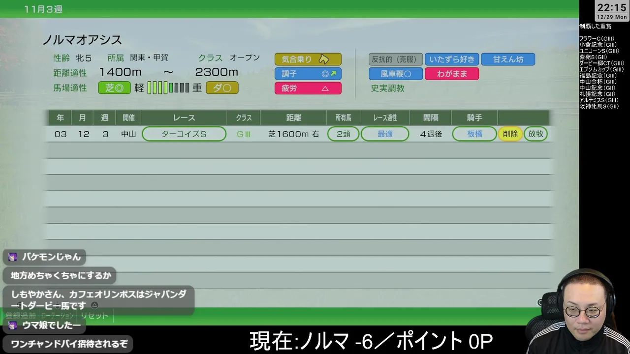Select the 反抗的（克服） trait tag

tap(396, 59)
